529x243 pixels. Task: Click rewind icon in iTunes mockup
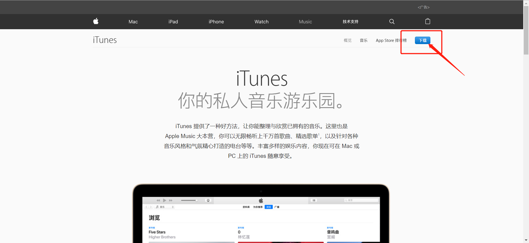158,200
